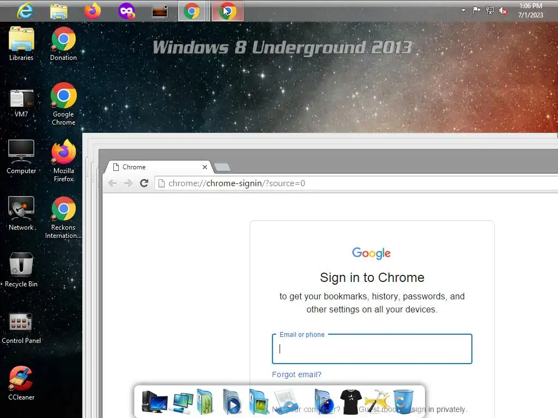Close the Chrome tab
Screen dimensions: 558x418
[205, 167]
